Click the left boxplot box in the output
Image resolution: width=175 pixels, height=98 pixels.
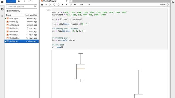pos(81,72)
